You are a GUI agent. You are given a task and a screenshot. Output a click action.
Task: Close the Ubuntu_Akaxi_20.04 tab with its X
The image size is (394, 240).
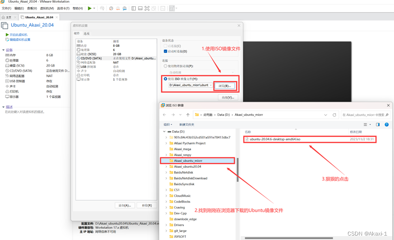coord(57,17)
